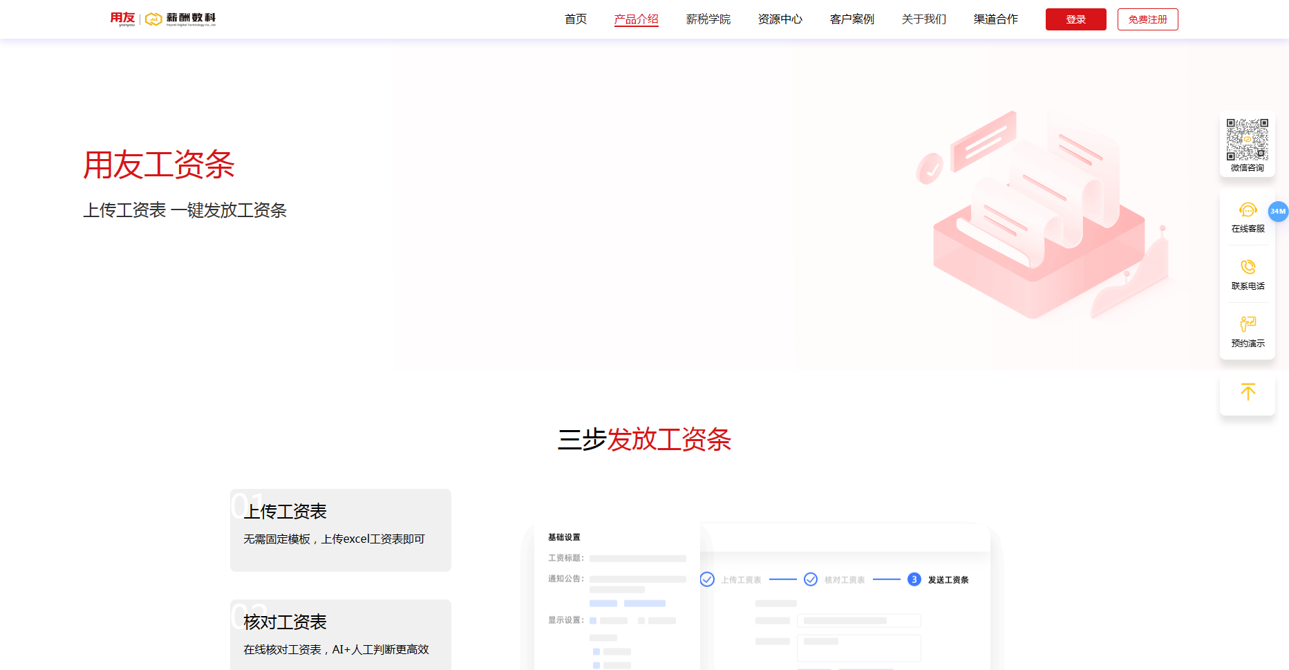The image size is (1289, 670).
Task: Open 关于我们 menu item
Action: click(x=924, y=19)
